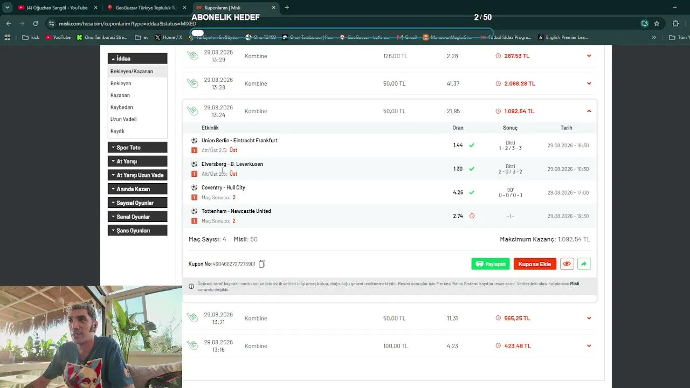The image size is (690, 388).
Task: Open the tab search dropdown arrow
Action: [x=8, y=8]
